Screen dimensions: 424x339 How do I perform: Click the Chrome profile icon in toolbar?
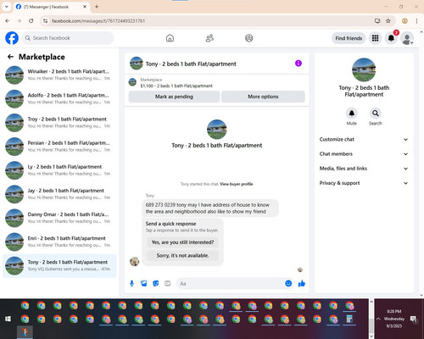point(404,21)
